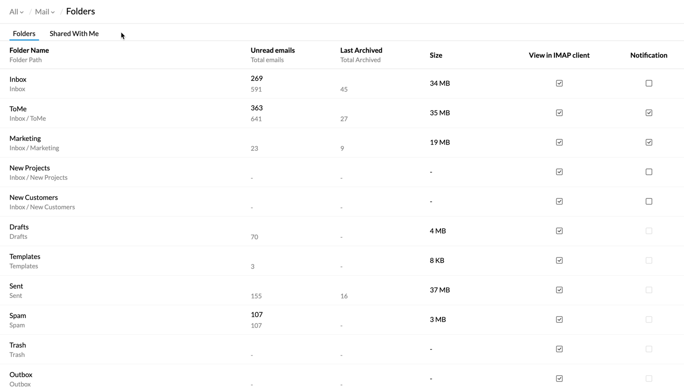Uncheck IMAP client view for Sent

point(559,290)
